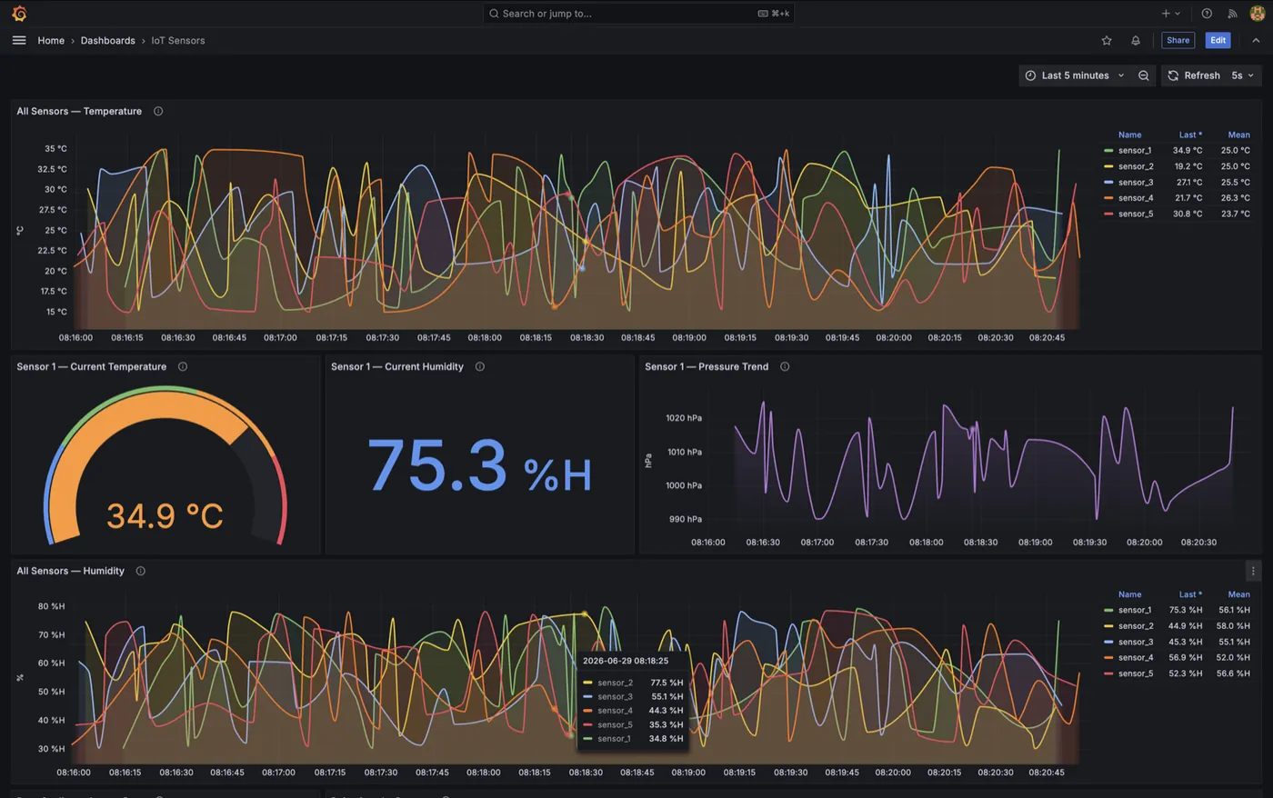Click the Sensor 1 — Current Temperature title
The width and height of the screenshot is (1273, 798).
(x=91, y=366)
